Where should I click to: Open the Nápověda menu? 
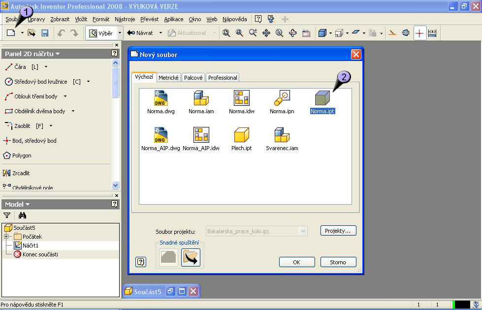[x=235, y=19]
